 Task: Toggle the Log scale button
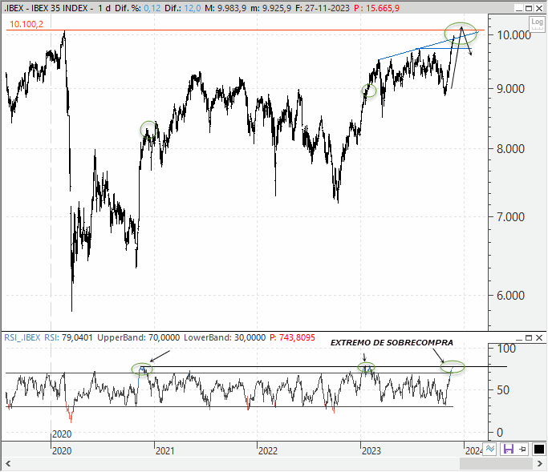(x=537, y=24)
